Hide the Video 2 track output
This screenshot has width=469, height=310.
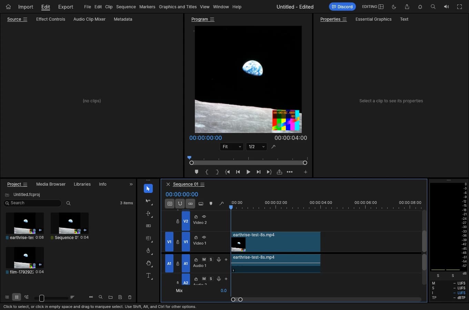pyautogui.click(x=204, y=217)
